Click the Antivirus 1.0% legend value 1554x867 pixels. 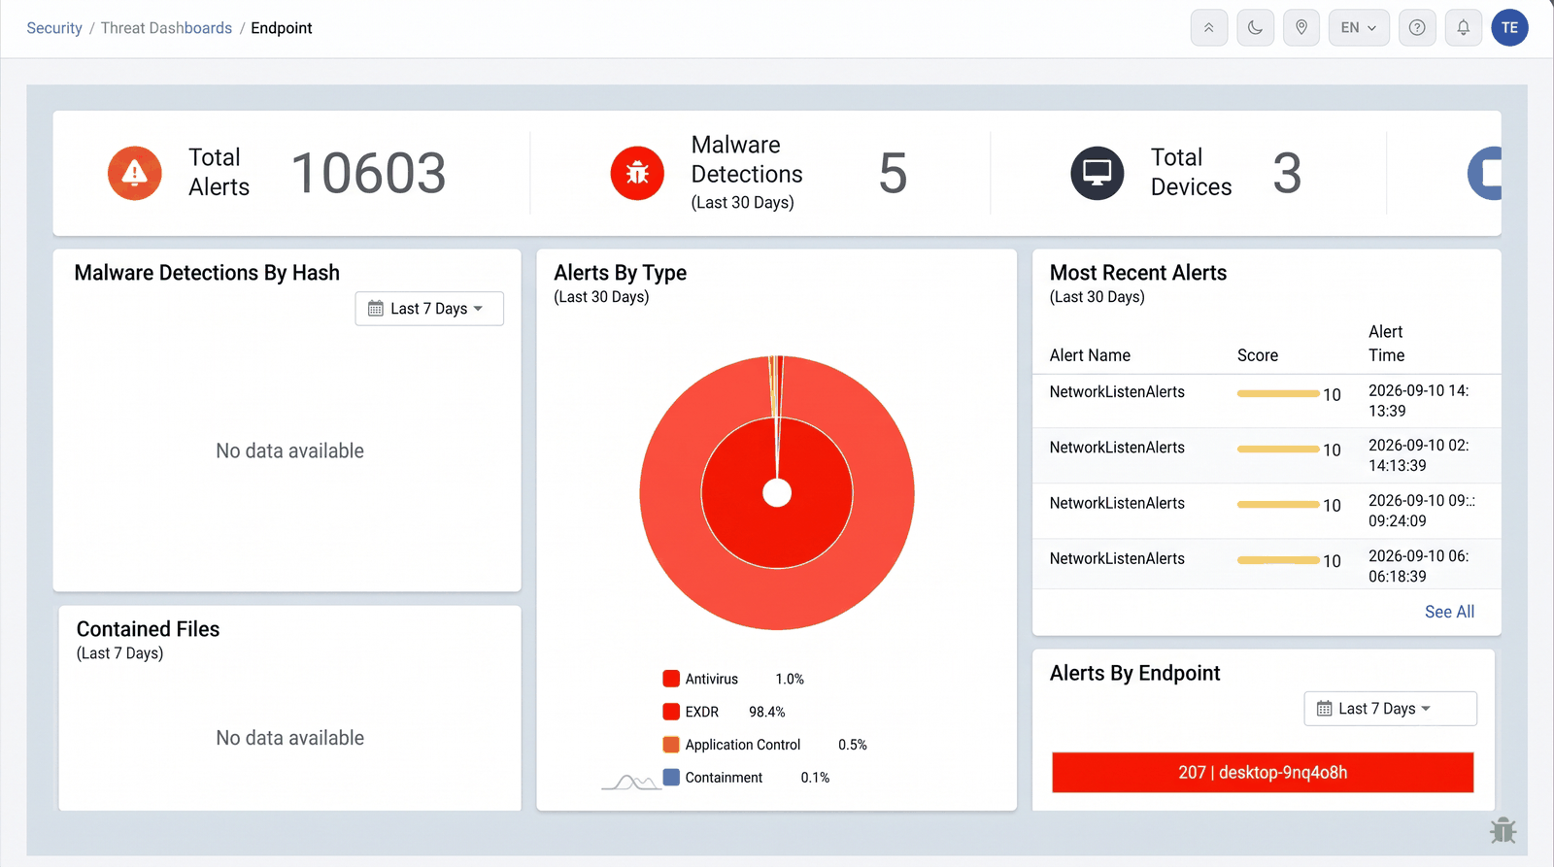[790, 679]
